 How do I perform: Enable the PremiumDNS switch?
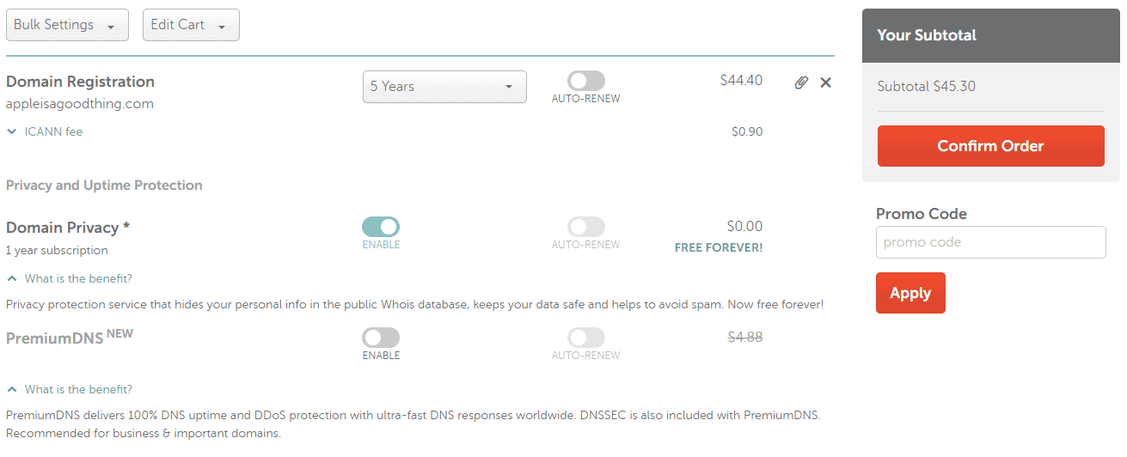coord(381,338)
